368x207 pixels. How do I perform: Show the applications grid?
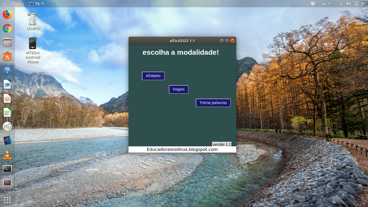7,200
